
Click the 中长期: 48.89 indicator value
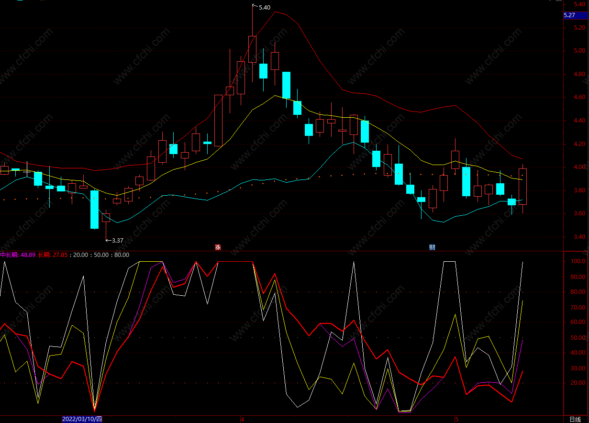pos(18,255)
